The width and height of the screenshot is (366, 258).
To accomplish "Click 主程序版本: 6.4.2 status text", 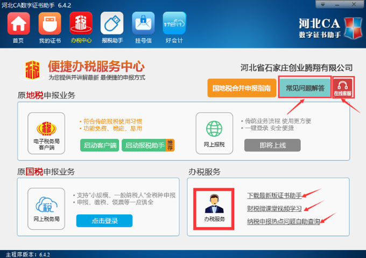I will pyautogui.click(x=28, y=254).
